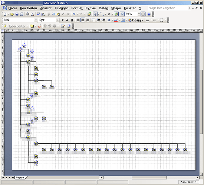Image resolution: width=204 pixels, height=185 pixels.
Task: Select the Connector tool
Action: (102, 14)
